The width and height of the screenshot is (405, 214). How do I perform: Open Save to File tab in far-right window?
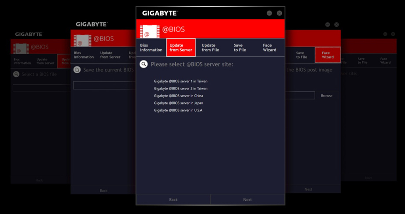tap(362, 61)
